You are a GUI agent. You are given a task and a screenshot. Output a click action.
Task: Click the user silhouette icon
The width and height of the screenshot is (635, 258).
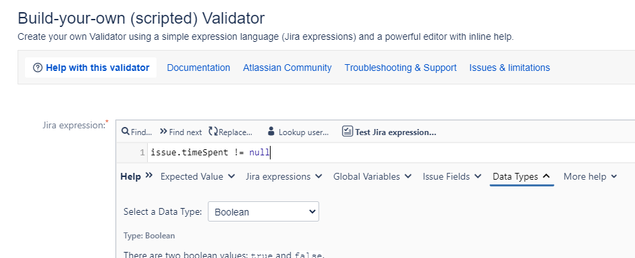coord(271,132)
